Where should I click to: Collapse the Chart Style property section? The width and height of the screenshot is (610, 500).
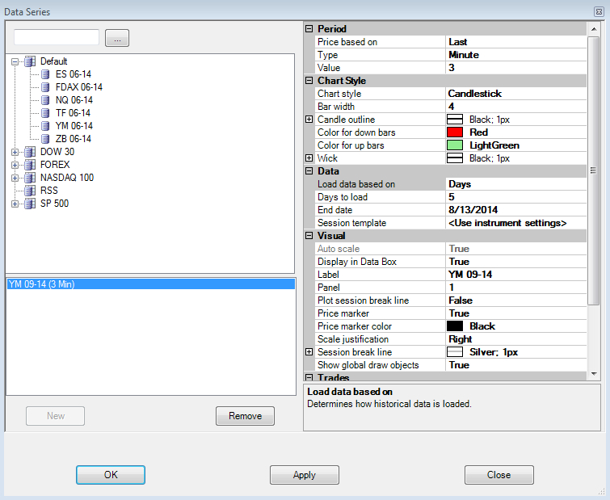309,81
